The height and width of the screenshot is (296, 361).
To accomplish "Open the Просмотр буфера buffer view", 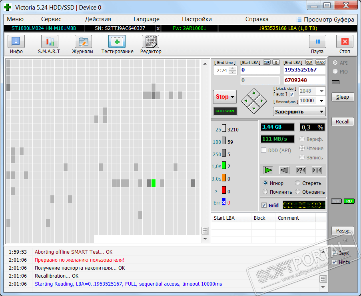I will tap(325, 19).
